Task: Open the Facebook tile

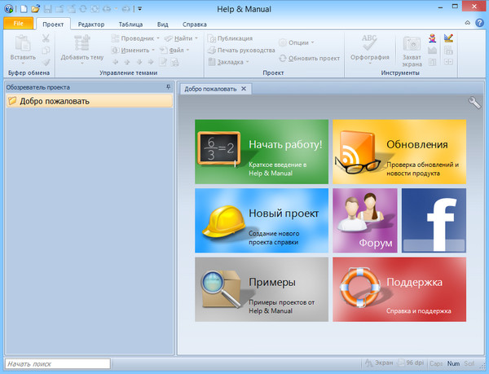Action: (434, 220)
